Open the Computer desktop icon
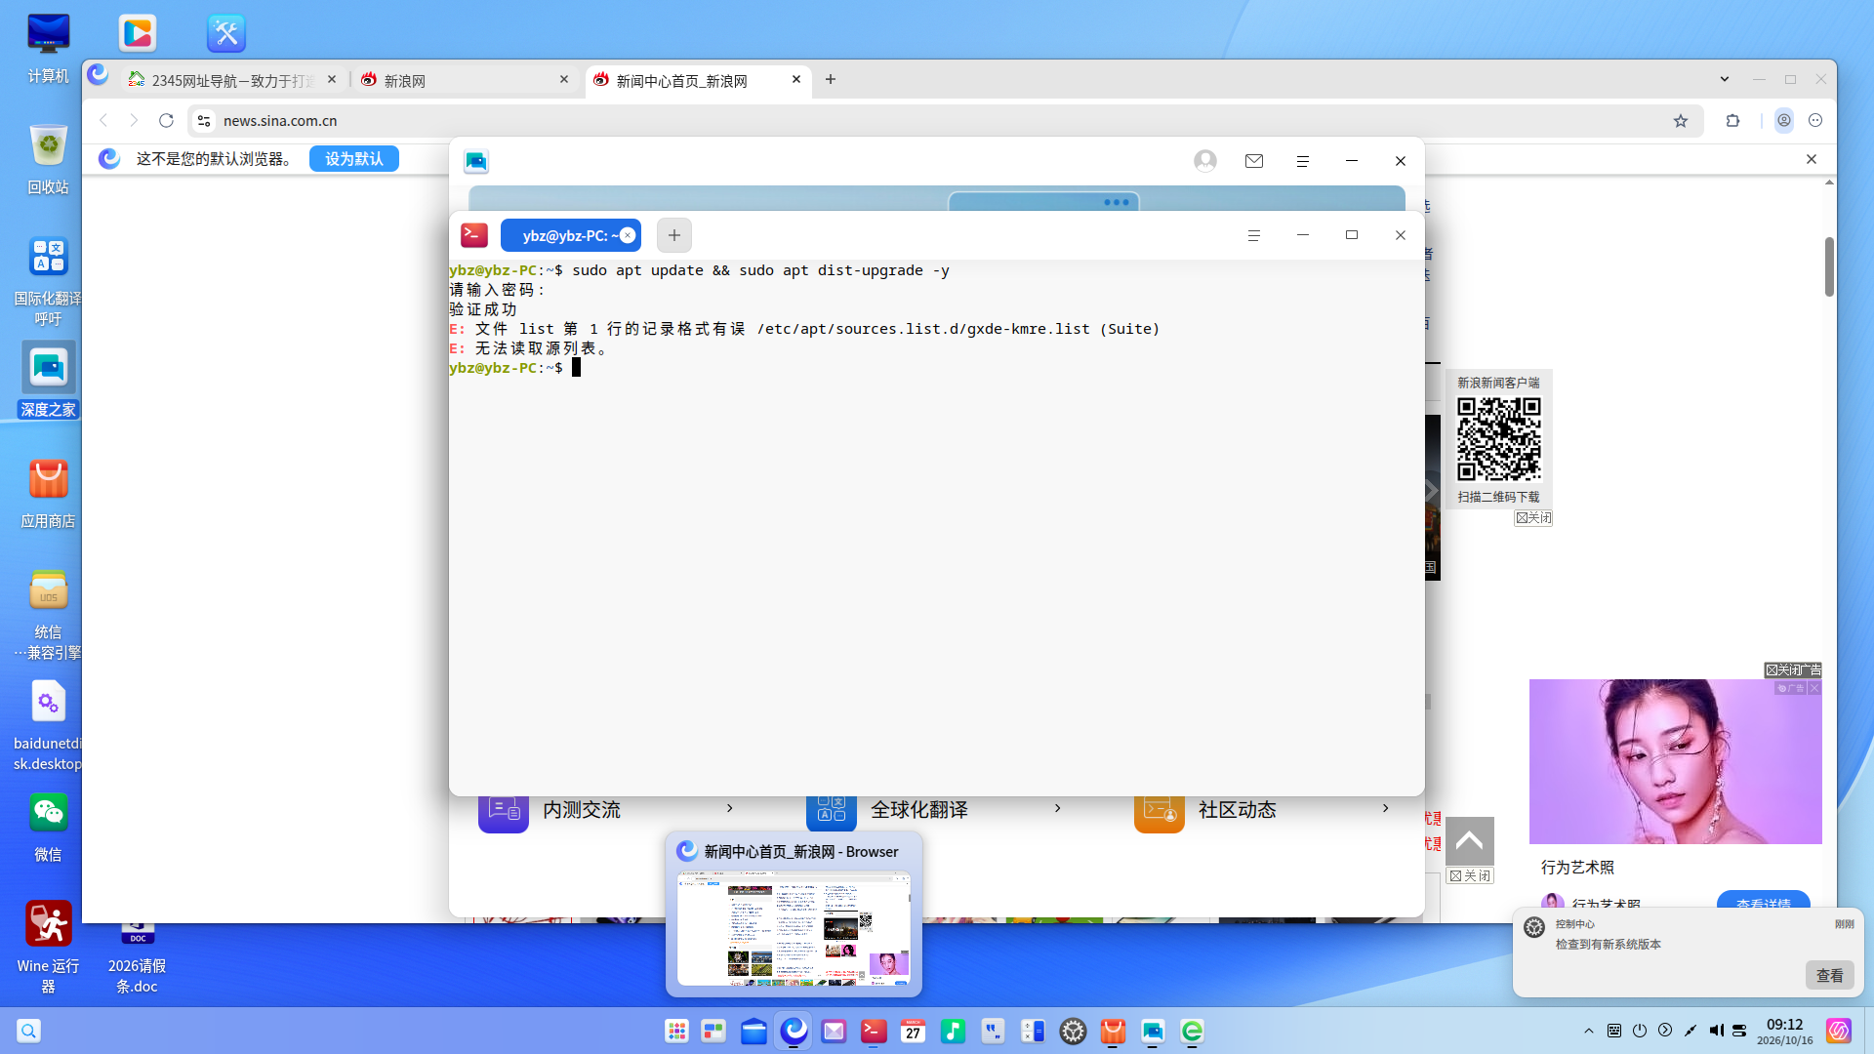 48,48
